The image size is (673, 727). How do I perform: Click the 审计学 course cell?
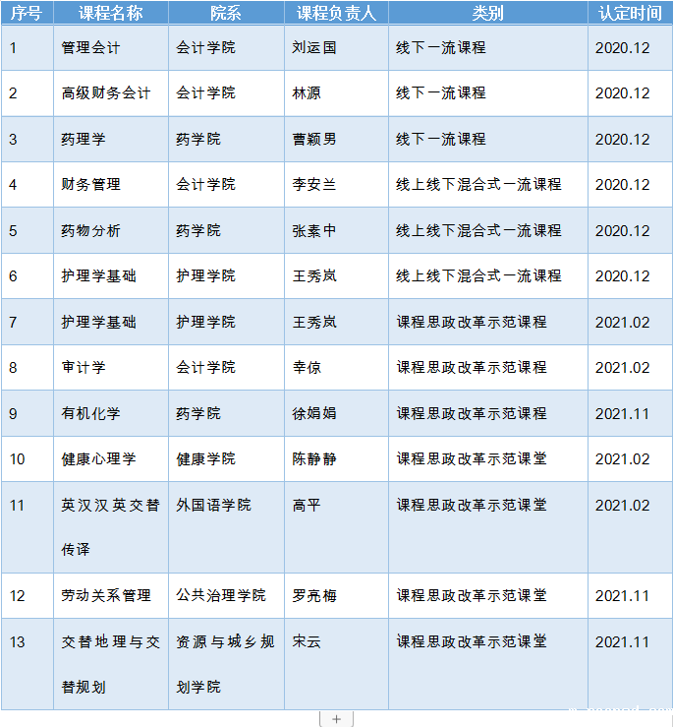tap(84, 368)
